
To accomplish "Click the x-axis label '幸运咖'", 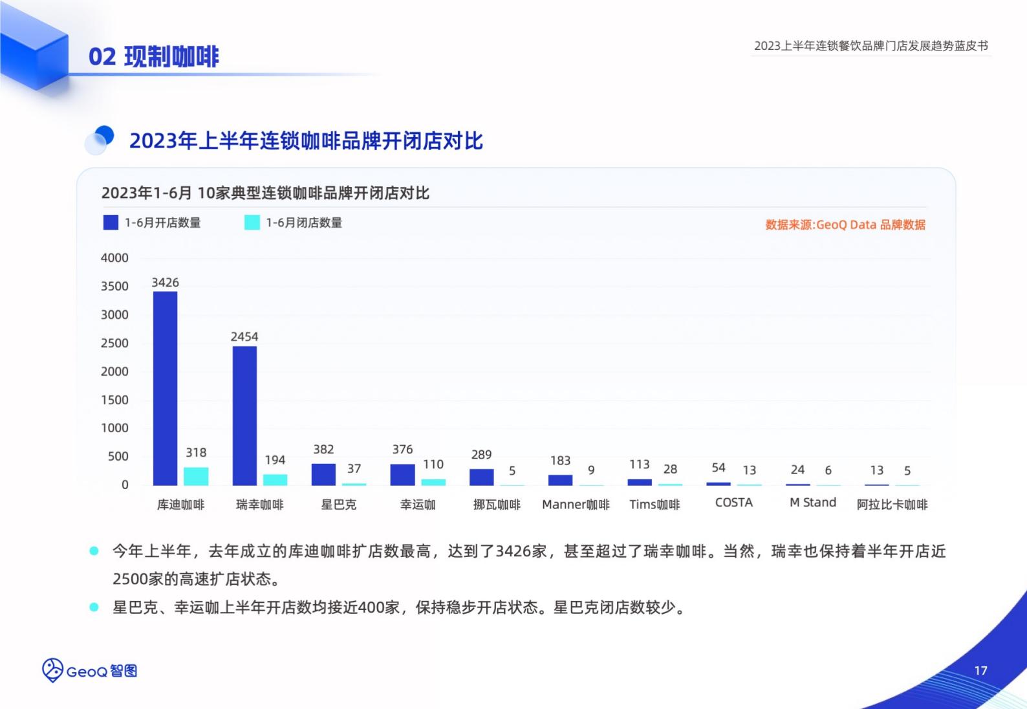I will click(x=418, y=504).
